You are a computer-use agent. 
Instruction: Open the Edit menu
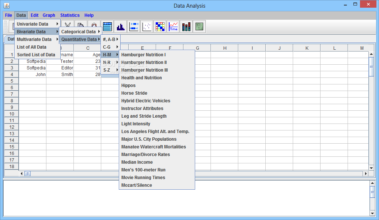pos(35,15)
